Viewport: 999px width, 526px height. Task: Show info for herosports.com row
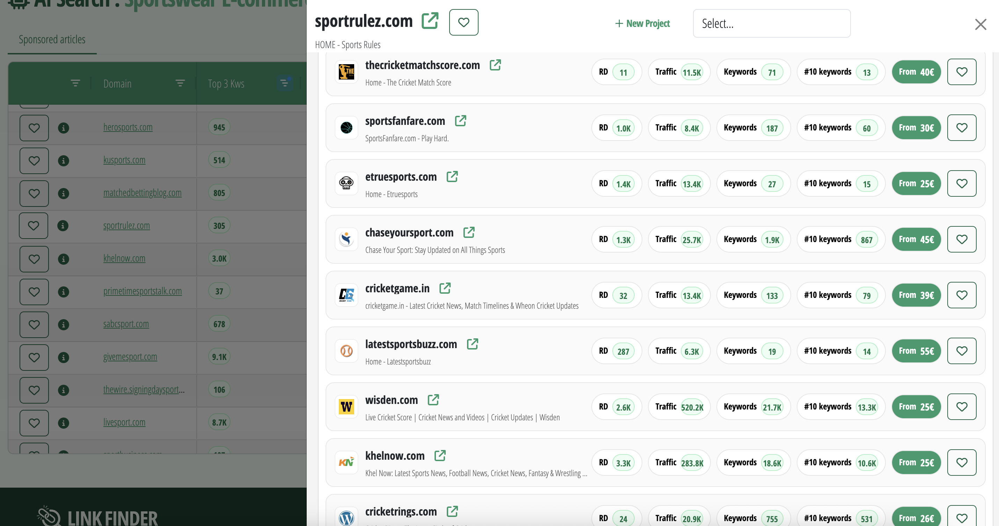63,128
